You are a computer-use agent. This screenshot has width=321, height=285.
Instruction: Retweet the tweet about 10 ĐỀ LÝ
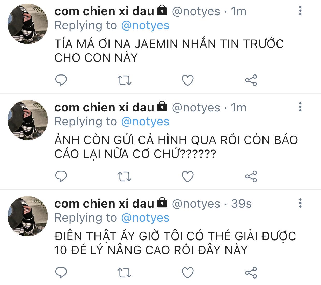coord(124,273)
